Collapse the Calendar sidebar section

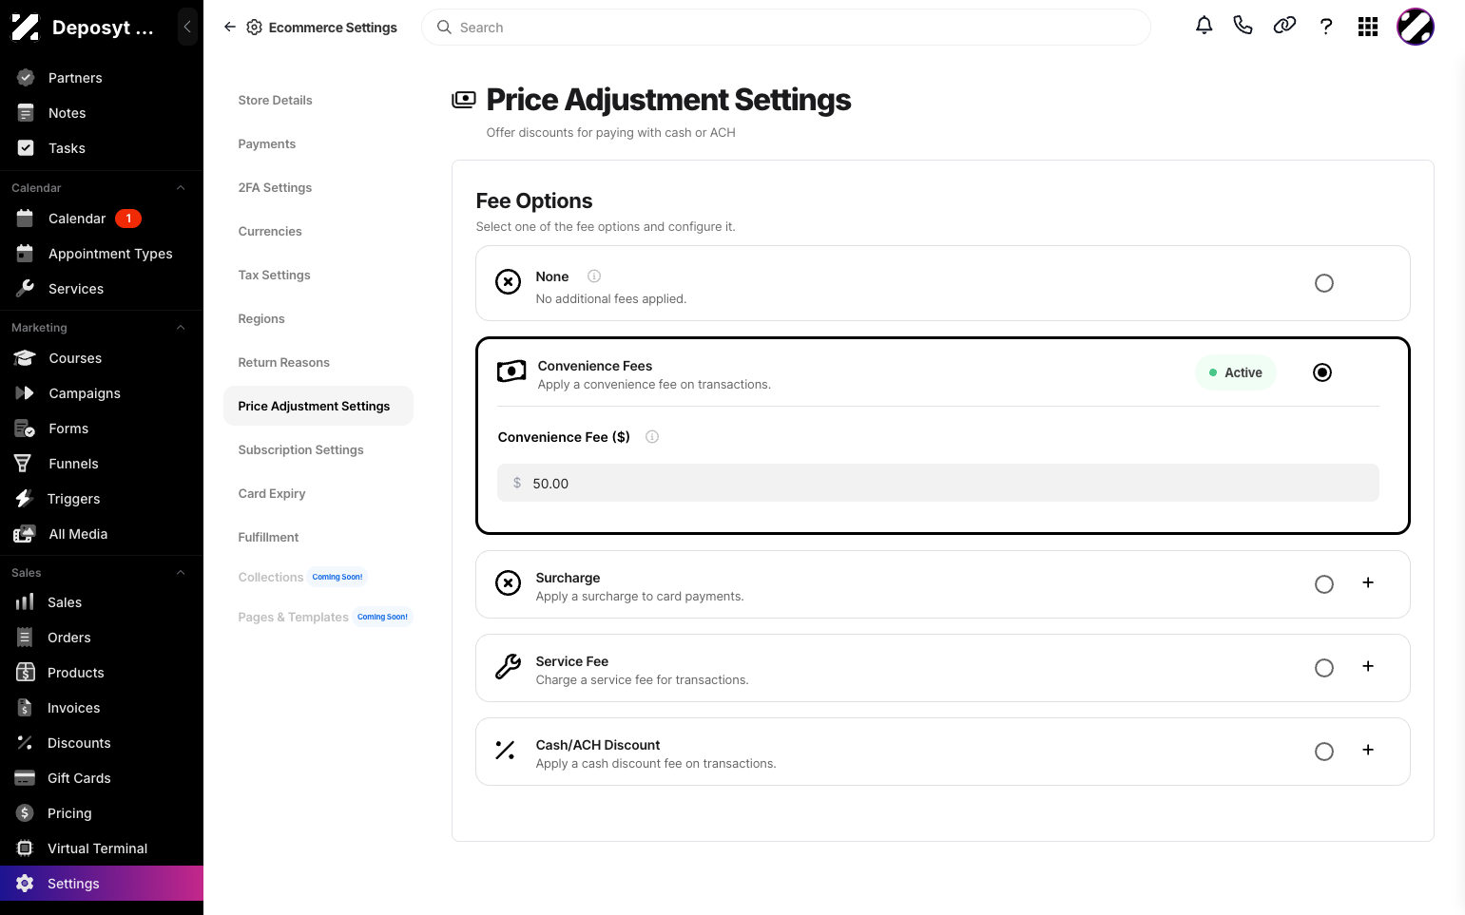(181, 188)
